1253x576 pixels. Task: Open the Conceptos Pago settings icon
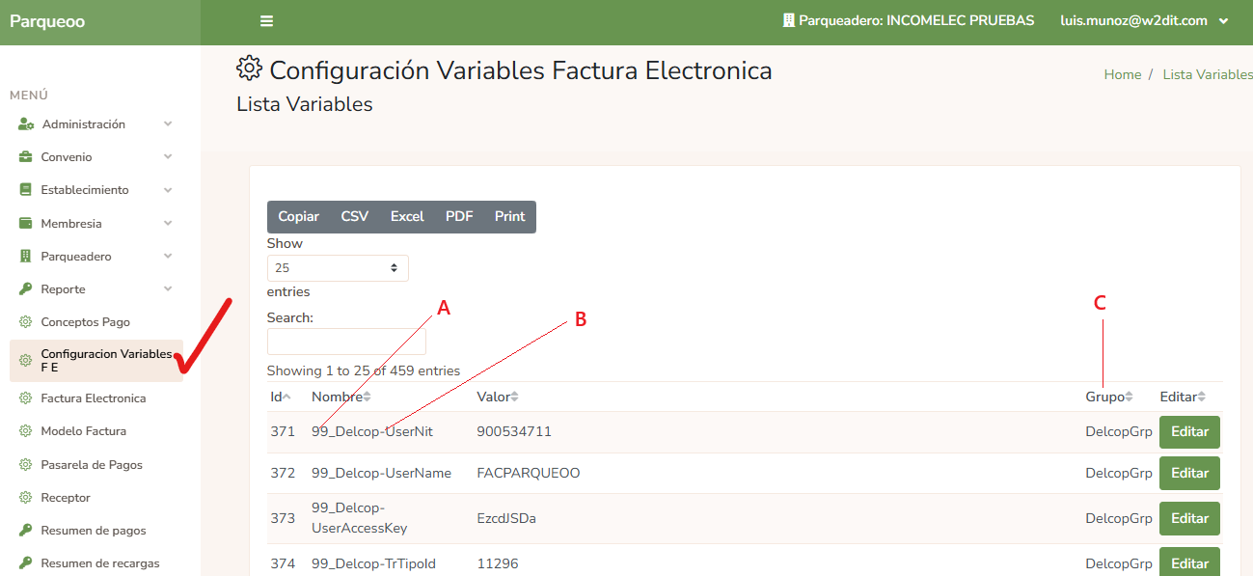[x=26, y=320]
